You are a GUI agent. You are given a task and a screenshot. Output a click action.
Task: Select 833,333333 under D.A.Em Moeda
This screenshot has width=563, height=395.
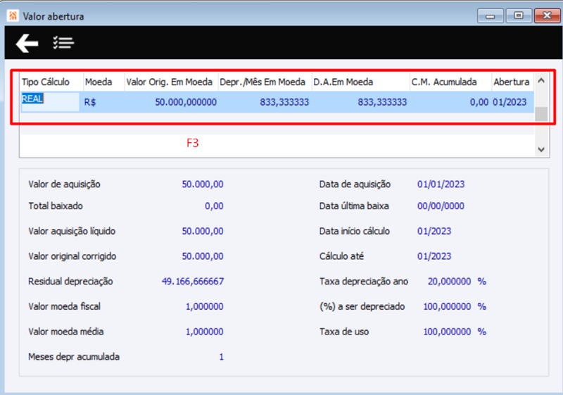click(x=361, y=102)
